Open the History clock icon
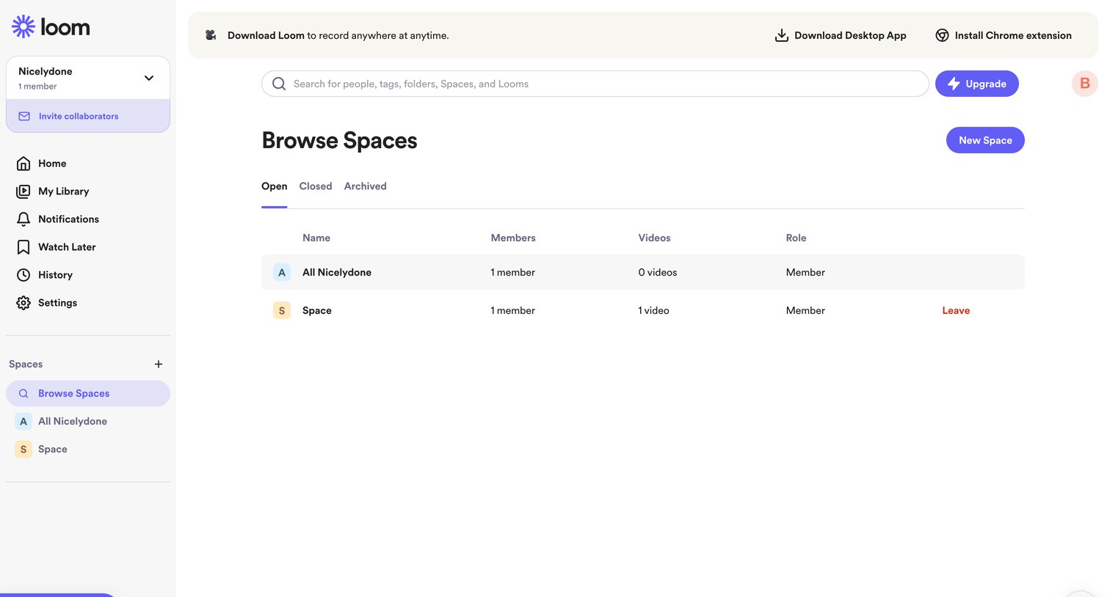The image size is (1110, 597). click(23, 275)
